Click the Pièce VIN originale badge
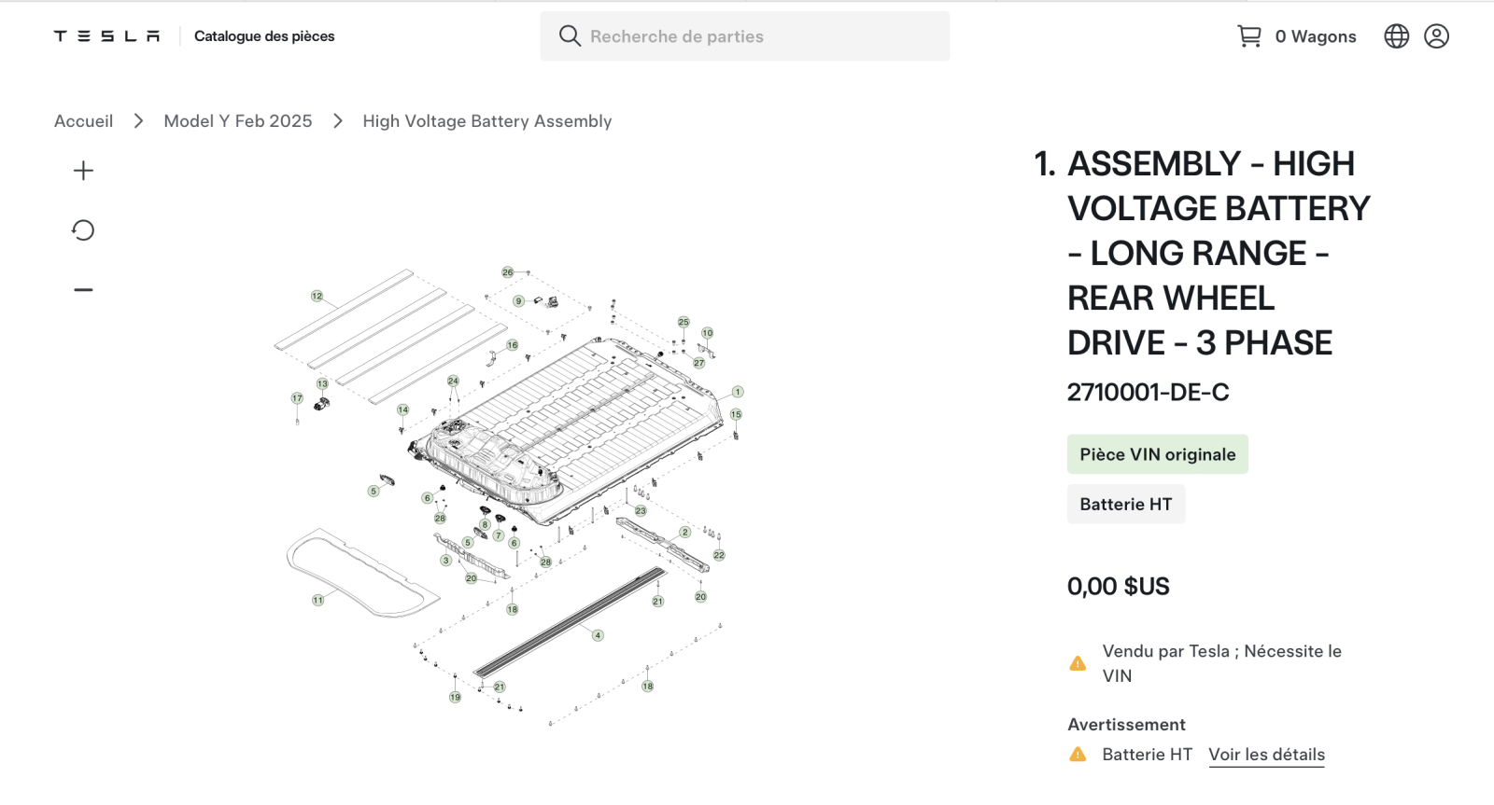This screenshot has height=805, width=1494. (1158, 454)
